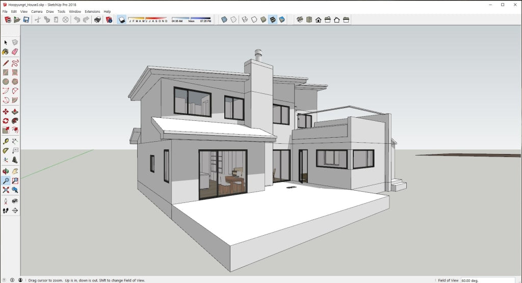Select the Look Around eye tool

click(15, 201)
